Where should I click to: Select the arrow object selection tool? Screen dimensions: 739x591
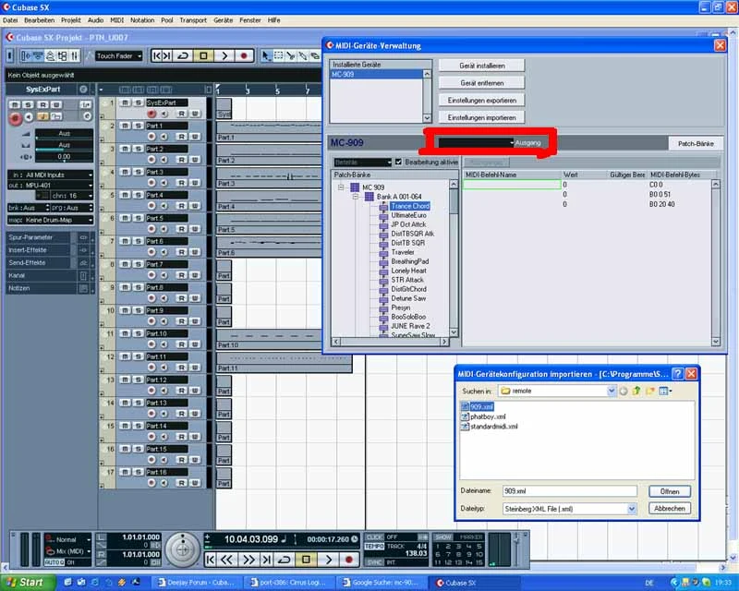click(267, 55)
